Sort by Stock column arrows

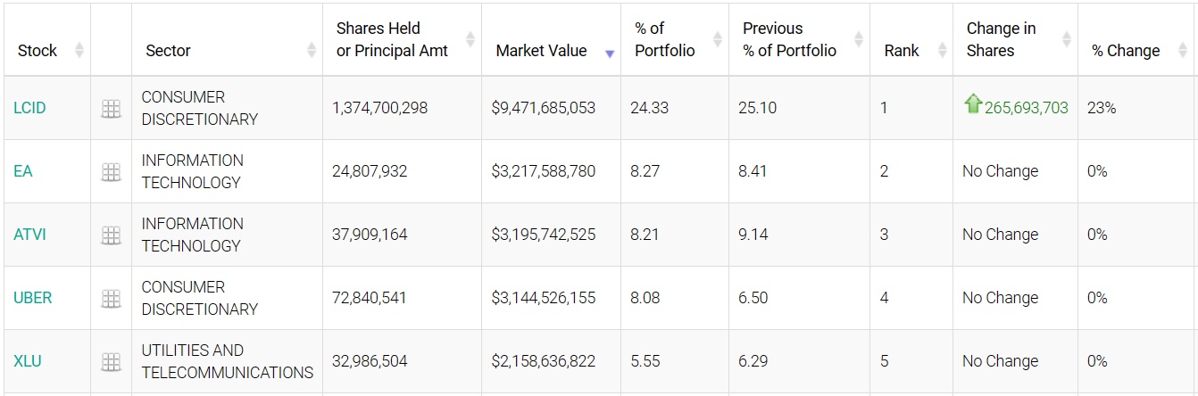79,51
